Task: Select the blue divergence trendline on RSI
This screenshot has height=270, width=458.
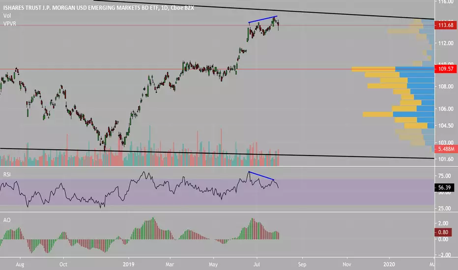Action: click(261, 175)
